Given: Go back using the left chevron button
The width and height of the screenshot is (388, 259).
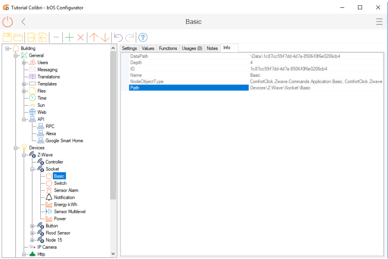Looking at the screenshot, I should coord(23,22).
